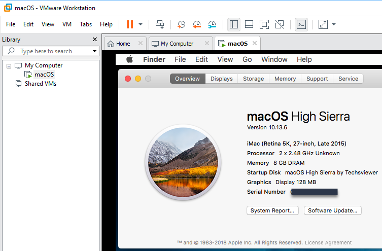382x251 pixels.
Task: Revert VM to previous snapshot
Action: pyautogui.click(x=197, y=24)
